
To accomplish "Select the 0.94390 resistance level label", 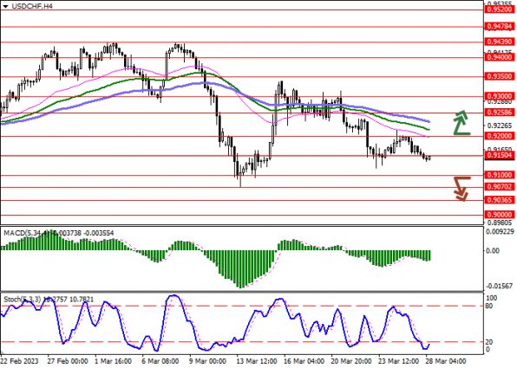I will point(500,42).
